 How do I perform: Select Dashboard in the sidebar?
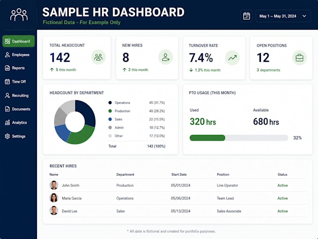click(18, 41)
